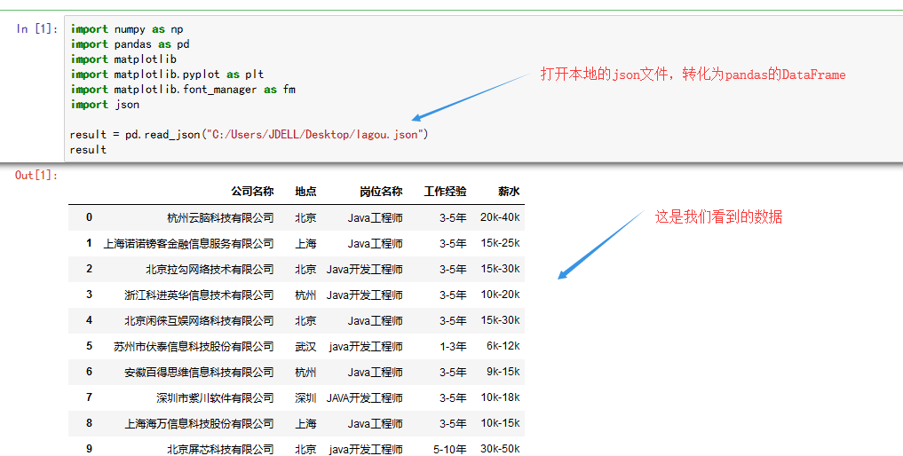The width and height of the screenshot is (903, 456).
Task: Click the job title cell JAVA开发工程师 in row 7
Action: pos(365,397)
